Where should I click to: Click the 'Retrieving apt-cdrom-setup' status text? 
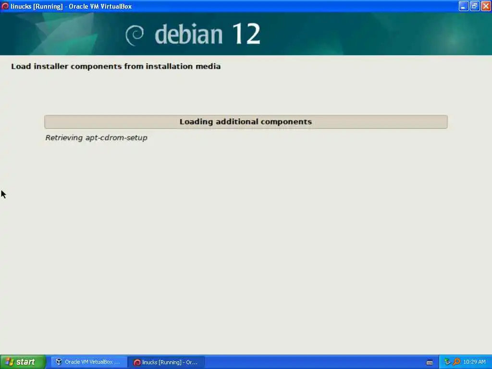pyautogui.click(x=96, y=138)
